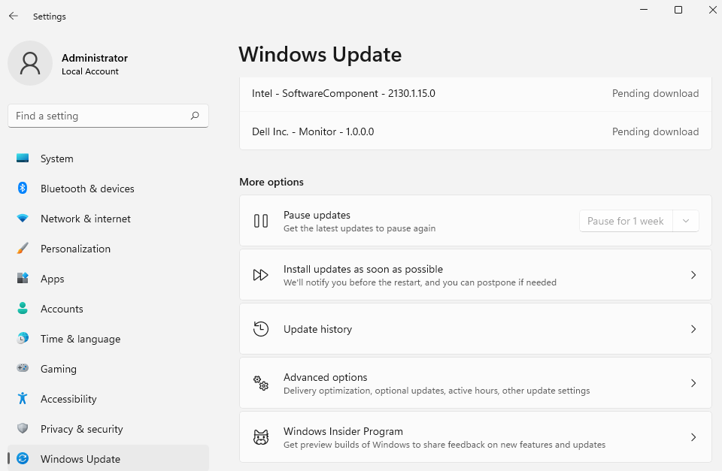722x471 pixels.
Task: Open the Apps settings page
Action: tap(108, 278)
